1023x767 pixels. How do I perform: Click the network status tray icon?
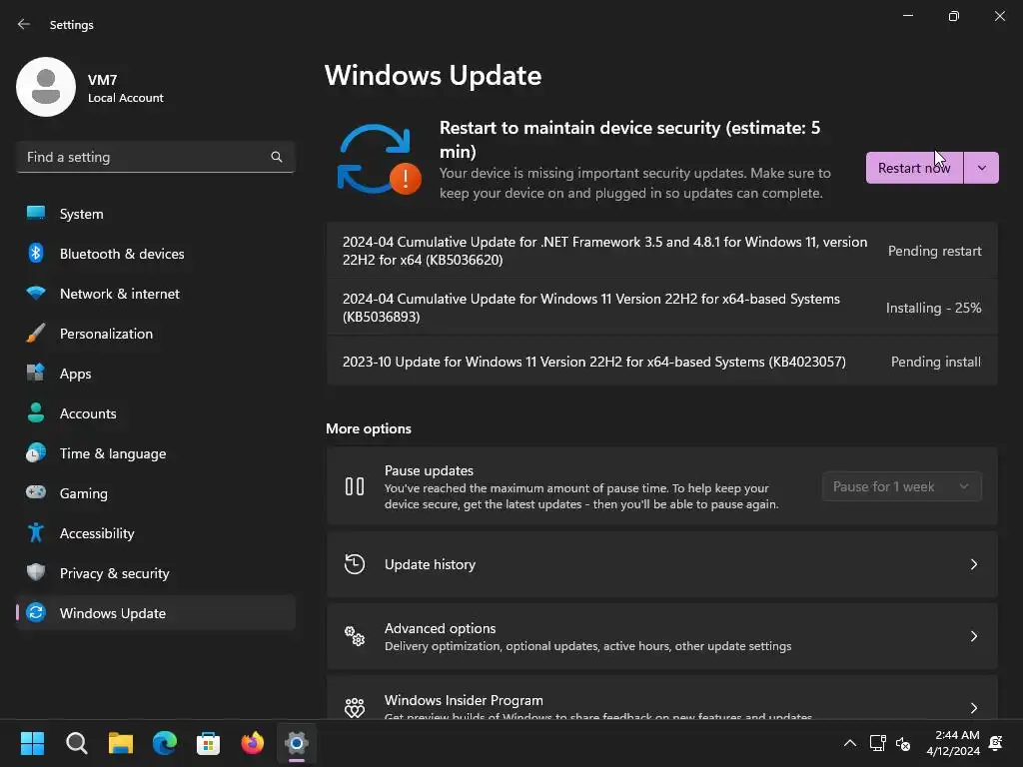pos(877,743)
